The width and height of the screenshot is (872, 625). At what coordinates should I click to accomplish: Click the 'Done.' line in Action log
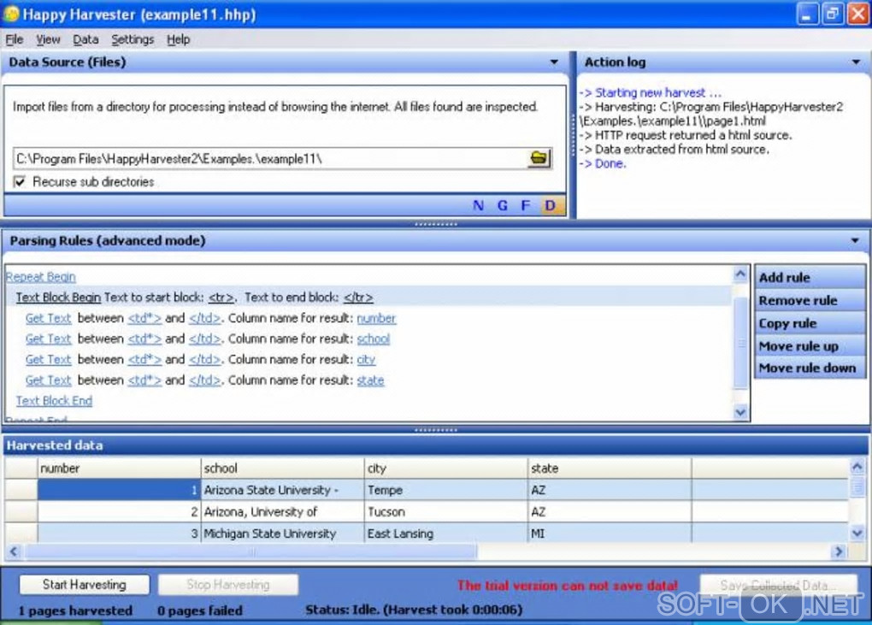603,163
